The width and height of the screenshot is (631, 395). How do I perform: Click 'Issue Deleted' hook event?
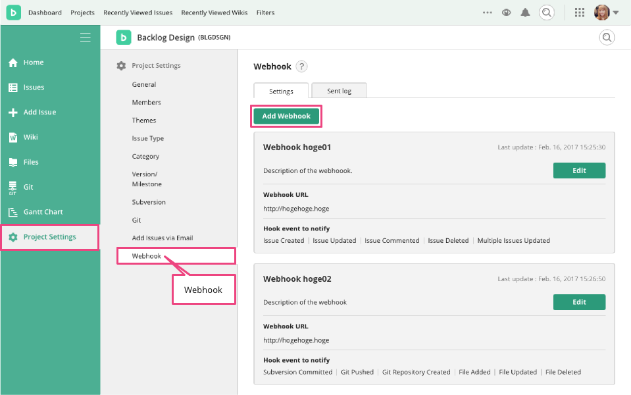(448, 240)
